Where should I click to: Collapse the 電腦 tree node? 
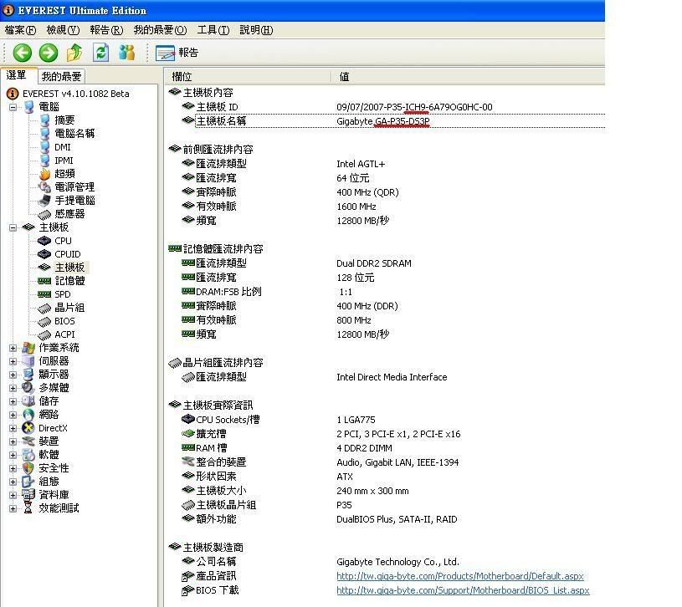tap(13, 107)
